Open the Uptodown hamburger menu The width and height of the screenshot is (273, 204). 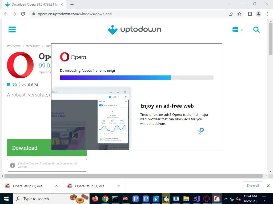click(12, 29)
